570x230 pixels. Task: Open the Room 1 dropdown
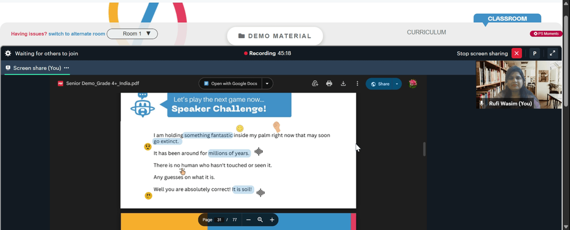(132, 34)
